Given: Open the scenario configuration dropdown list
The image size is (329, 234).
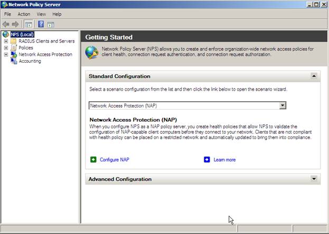Looking at the screenshot, I should (x=283, y=105).
